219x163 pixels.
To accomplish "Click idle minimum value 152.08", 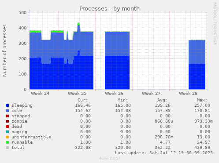I will (x=123, y=111).
